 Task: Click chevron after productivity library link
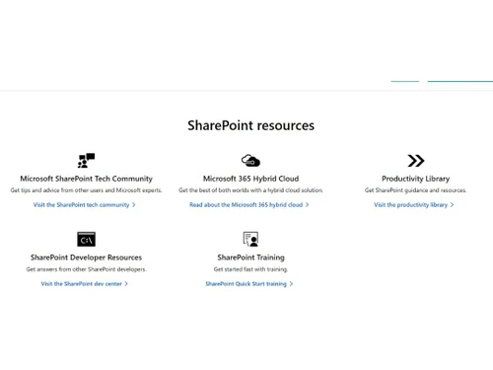(x=453, y=205)
